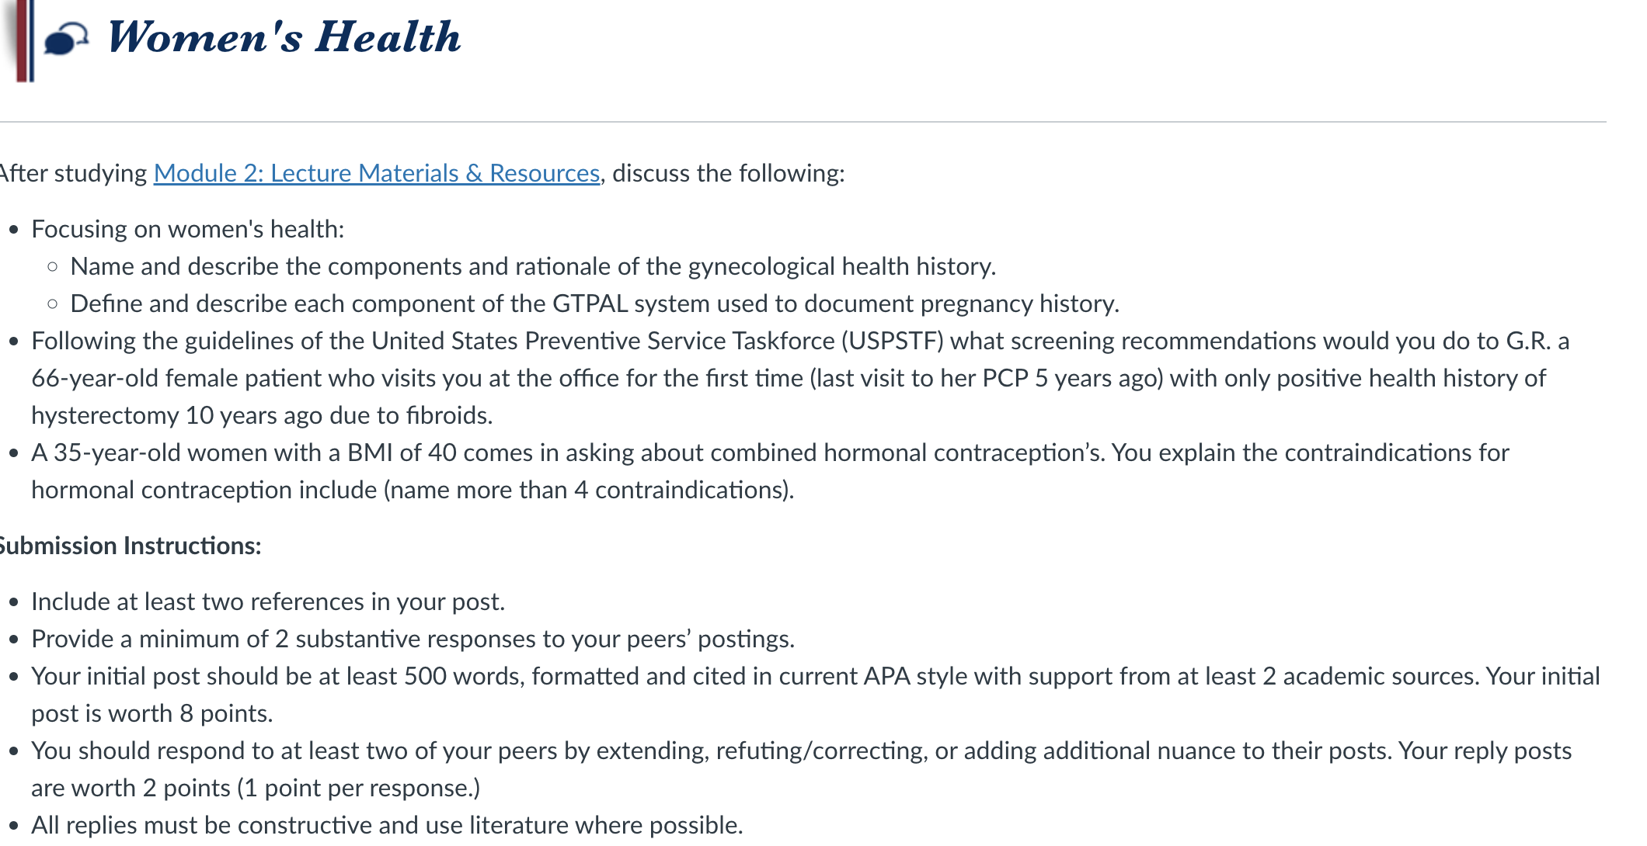
Task: Click 'Include at least two references' bullet
Action: tap(268, 602)
